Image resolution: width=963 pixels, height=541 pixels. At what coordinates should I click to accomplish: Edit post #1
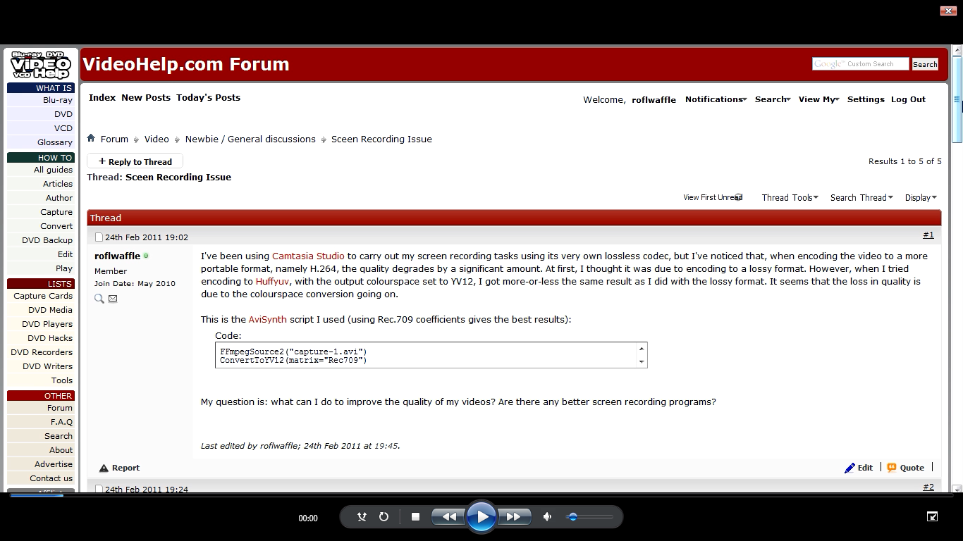[x=859, y=468]
